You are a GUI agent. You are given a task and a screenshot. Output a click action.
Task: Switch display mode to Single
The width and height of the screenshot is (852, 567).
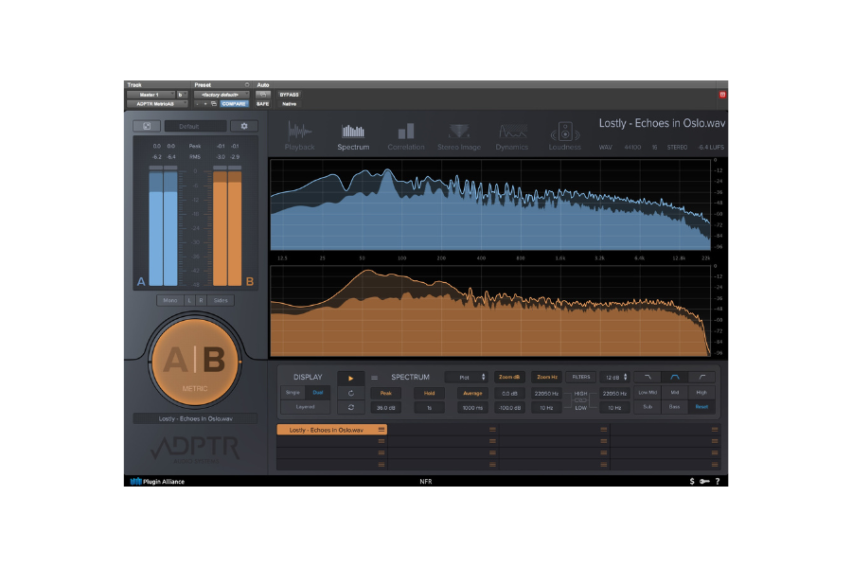293,393
